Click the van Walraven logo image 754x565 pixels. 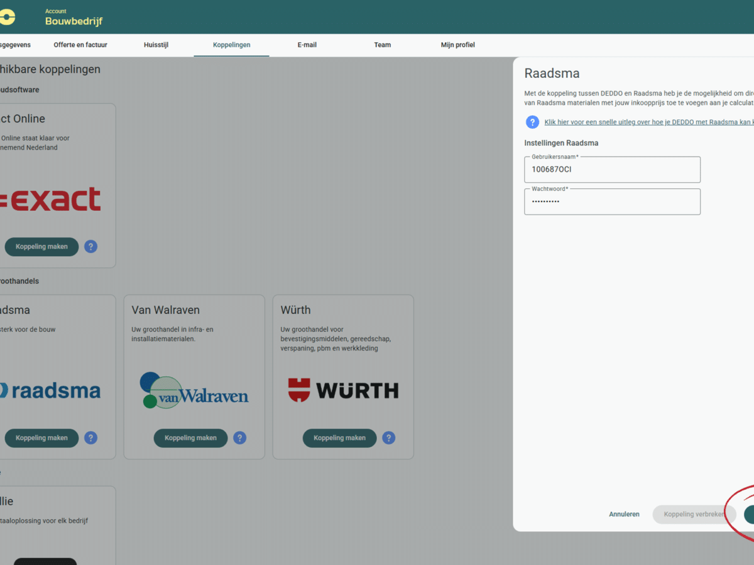(x=194, y=390)
